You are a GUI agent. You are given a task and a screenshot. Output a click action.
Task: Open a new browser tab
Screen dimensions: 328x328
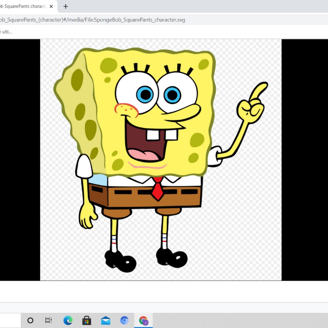66,7
